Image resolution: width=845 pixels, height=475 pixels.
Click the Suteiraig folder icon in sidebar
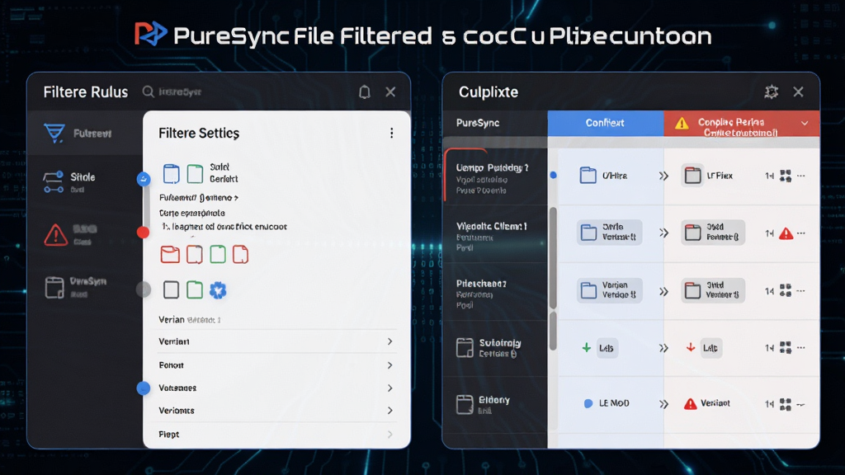pos(465,348)
